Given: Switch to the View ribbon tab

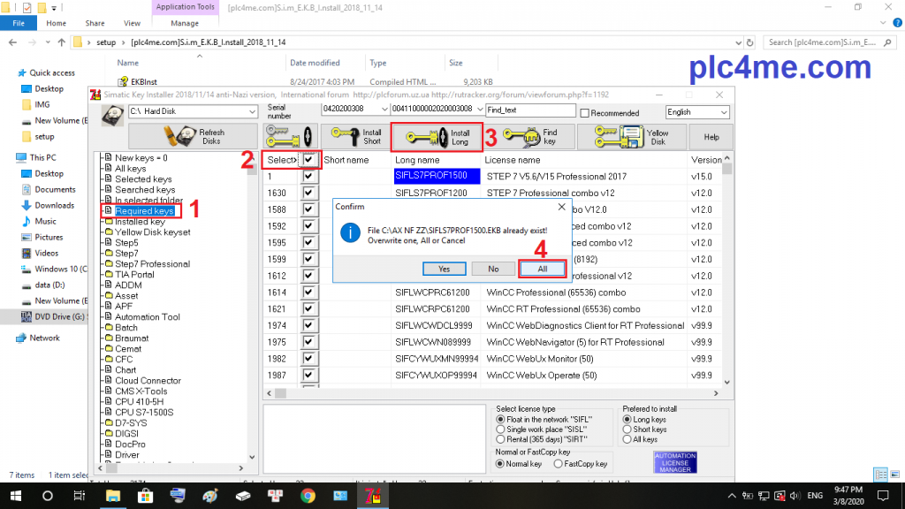Looking at the screenshot, I should pos(132,23).
